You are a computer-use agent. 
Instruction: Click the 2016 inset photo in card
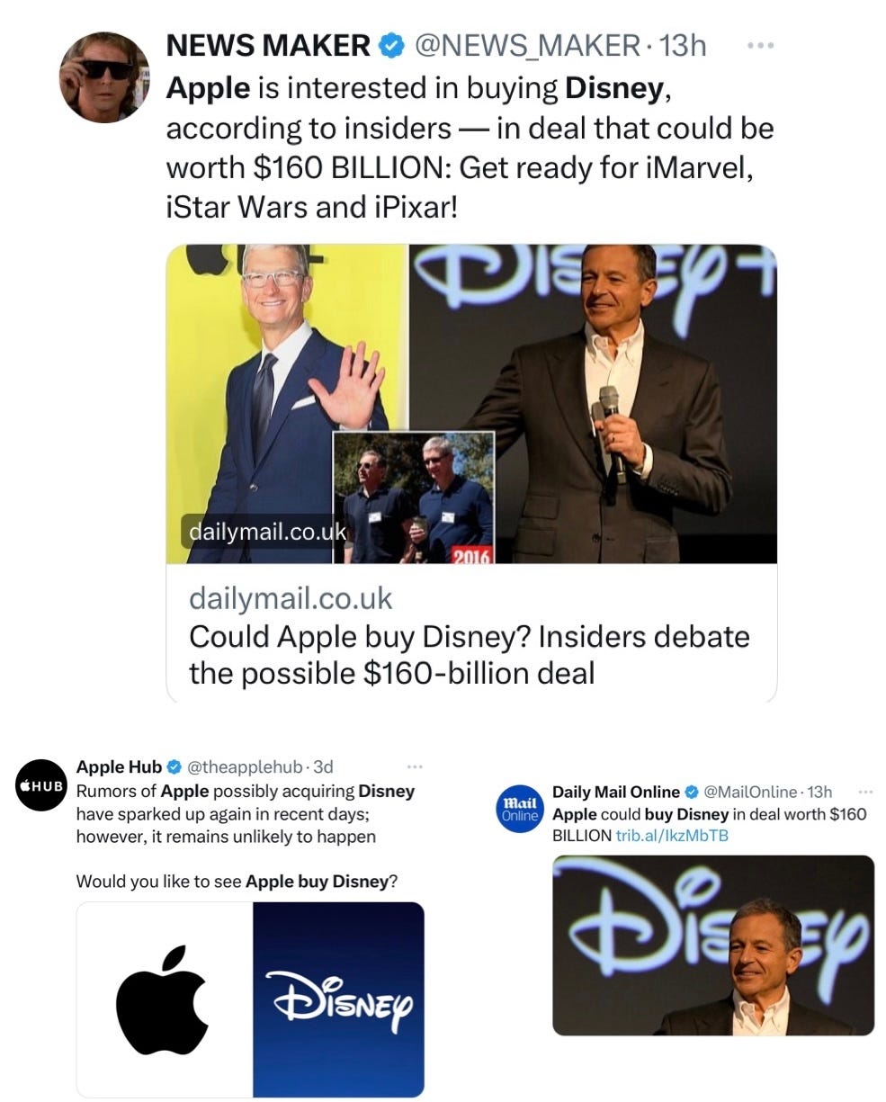(414, 497)
